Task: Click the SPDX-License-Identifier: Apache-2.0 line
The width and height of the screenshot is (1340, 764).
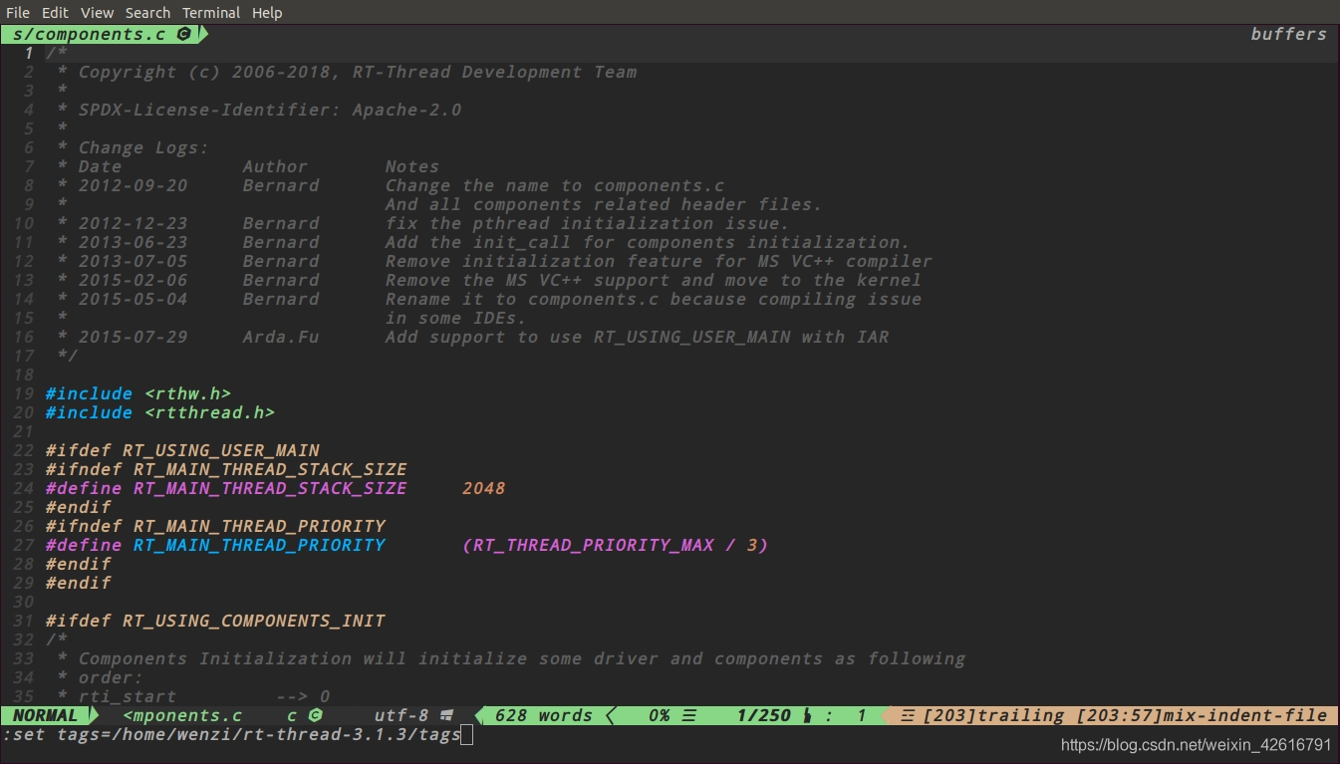Action: pyautogui.click(x=259, y=110)
